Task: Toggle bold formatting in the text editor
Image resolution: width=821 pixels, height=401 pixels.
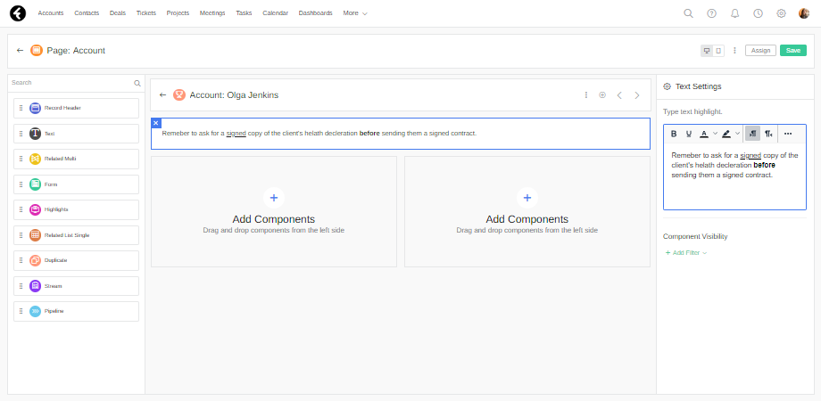Action: tap(674, 134)
